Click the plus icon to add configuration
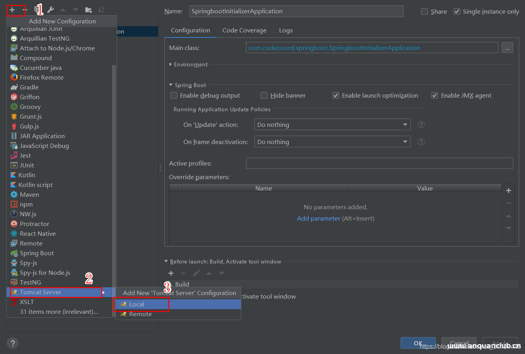The image size is (525, 354). [12, 10]
